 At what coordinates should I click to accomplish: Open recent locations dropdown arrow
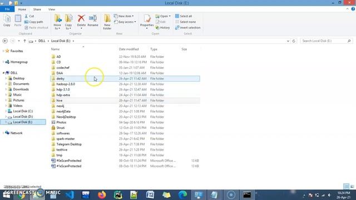tap(19, 41)
